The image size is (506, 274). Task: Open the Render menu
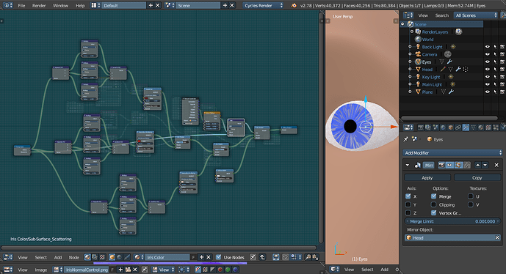pos(39,5)
